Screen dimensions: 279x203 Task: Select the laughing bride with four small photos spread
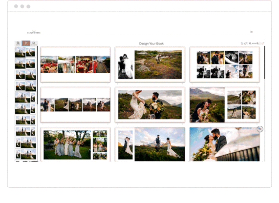(225, 105)
